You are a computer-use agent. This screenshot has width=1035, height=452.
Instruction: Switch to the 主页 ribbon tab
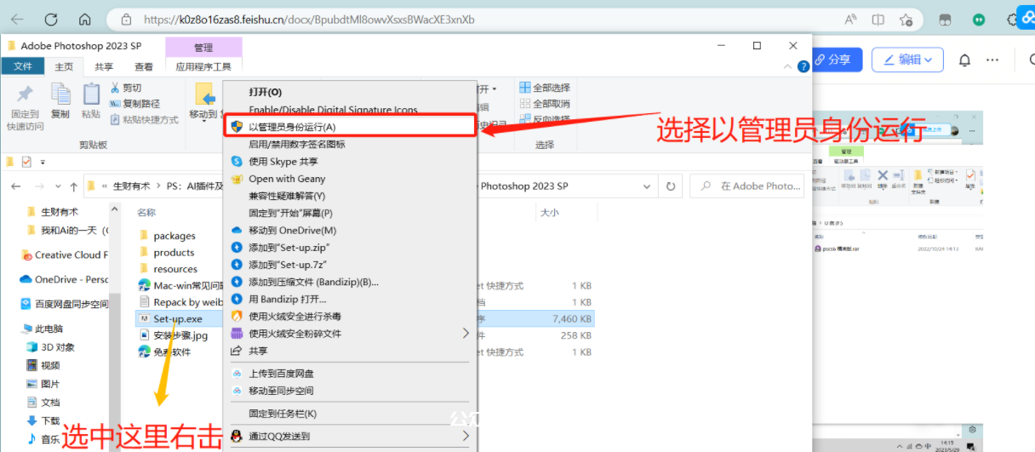tap(64, 66)
